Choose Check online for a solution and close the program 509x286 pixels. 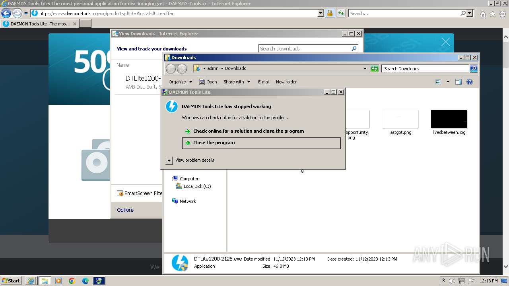[x=248, y=131]
